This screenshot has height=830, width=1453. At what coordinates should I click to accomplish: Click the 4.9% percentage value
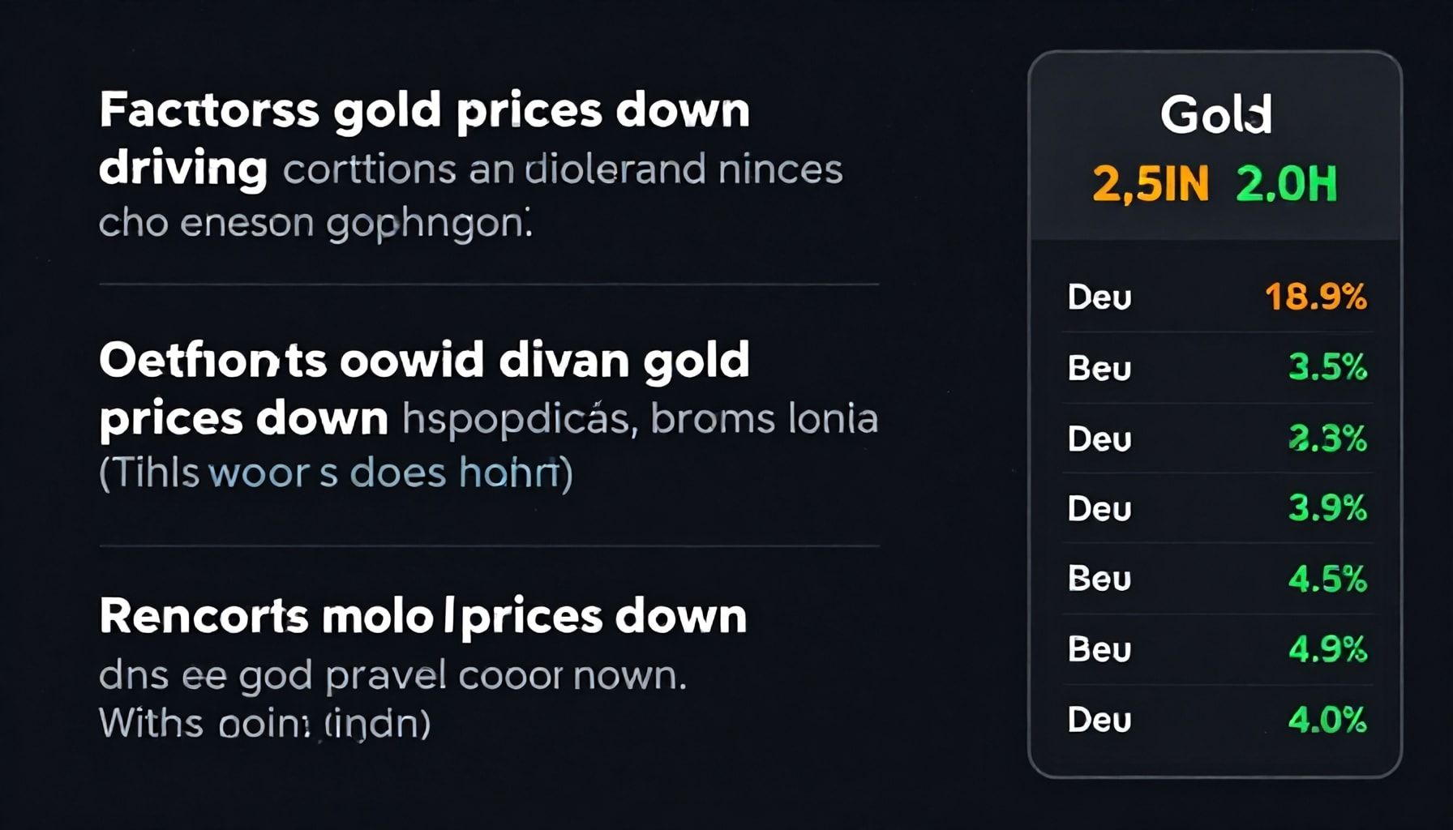(1327, 649)
